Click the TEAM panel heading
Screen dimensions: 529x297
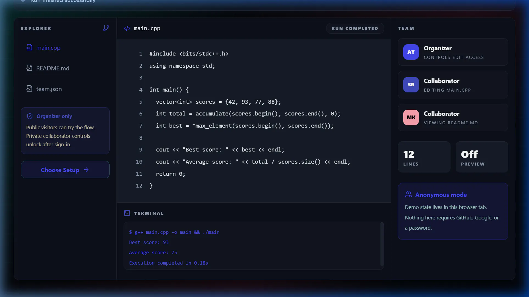406,28
